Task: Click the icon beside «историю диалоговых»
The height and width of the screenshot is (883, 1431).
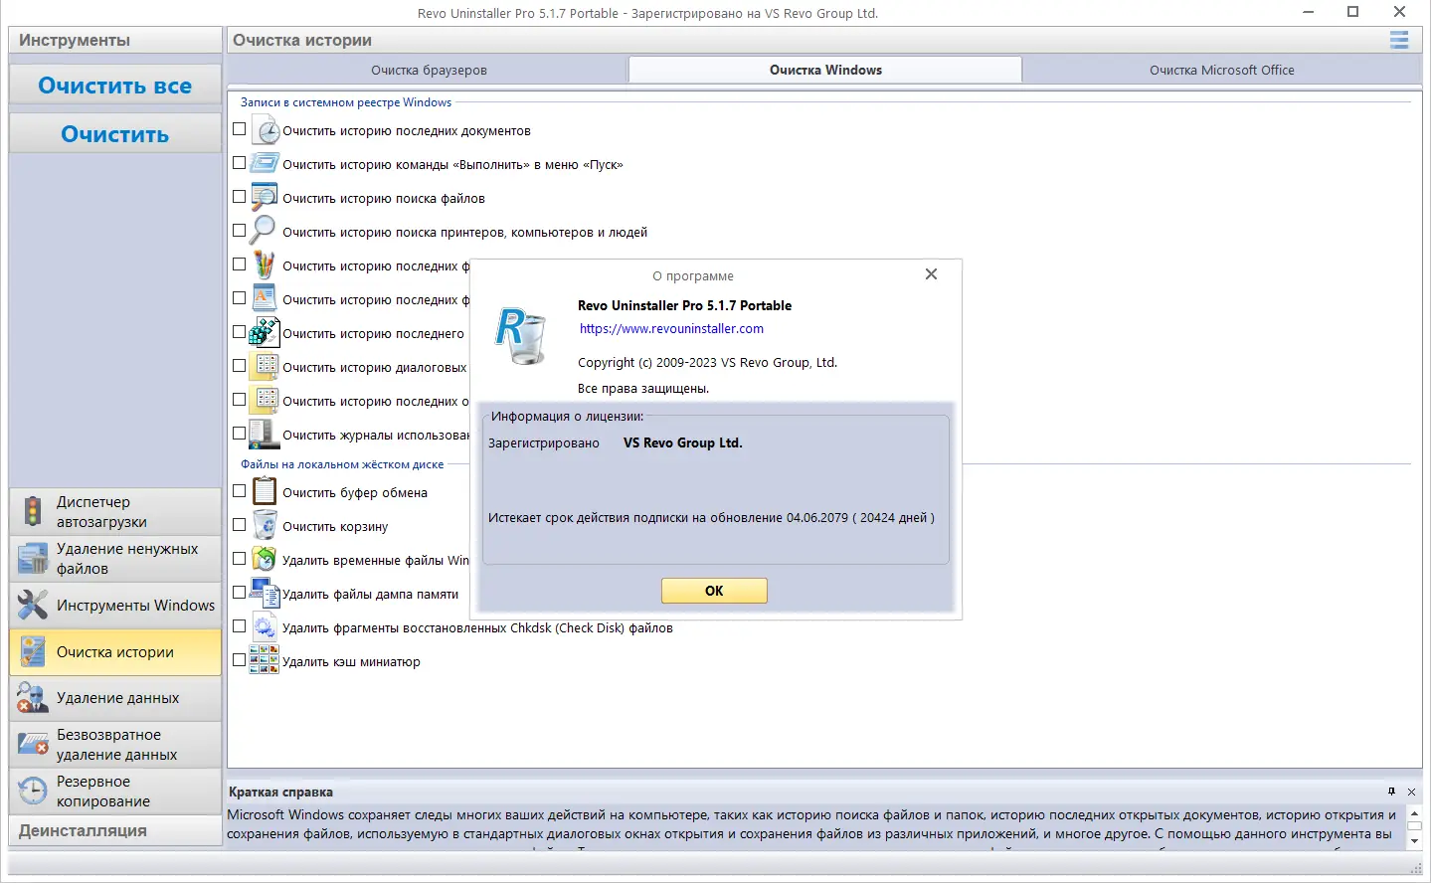Action: coord(265,366)
